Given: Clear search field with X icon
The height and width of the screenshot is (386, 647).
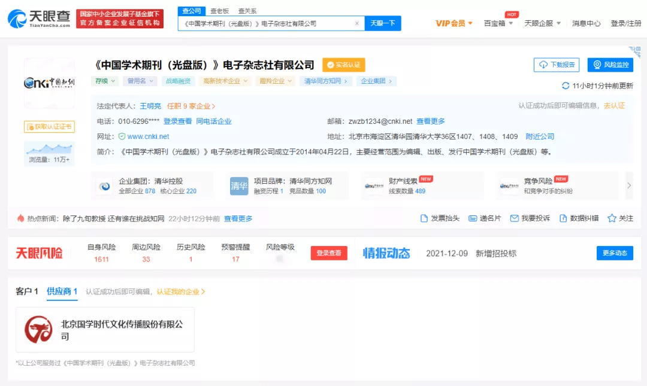Looking at the screenshot, I should [357, 23].
